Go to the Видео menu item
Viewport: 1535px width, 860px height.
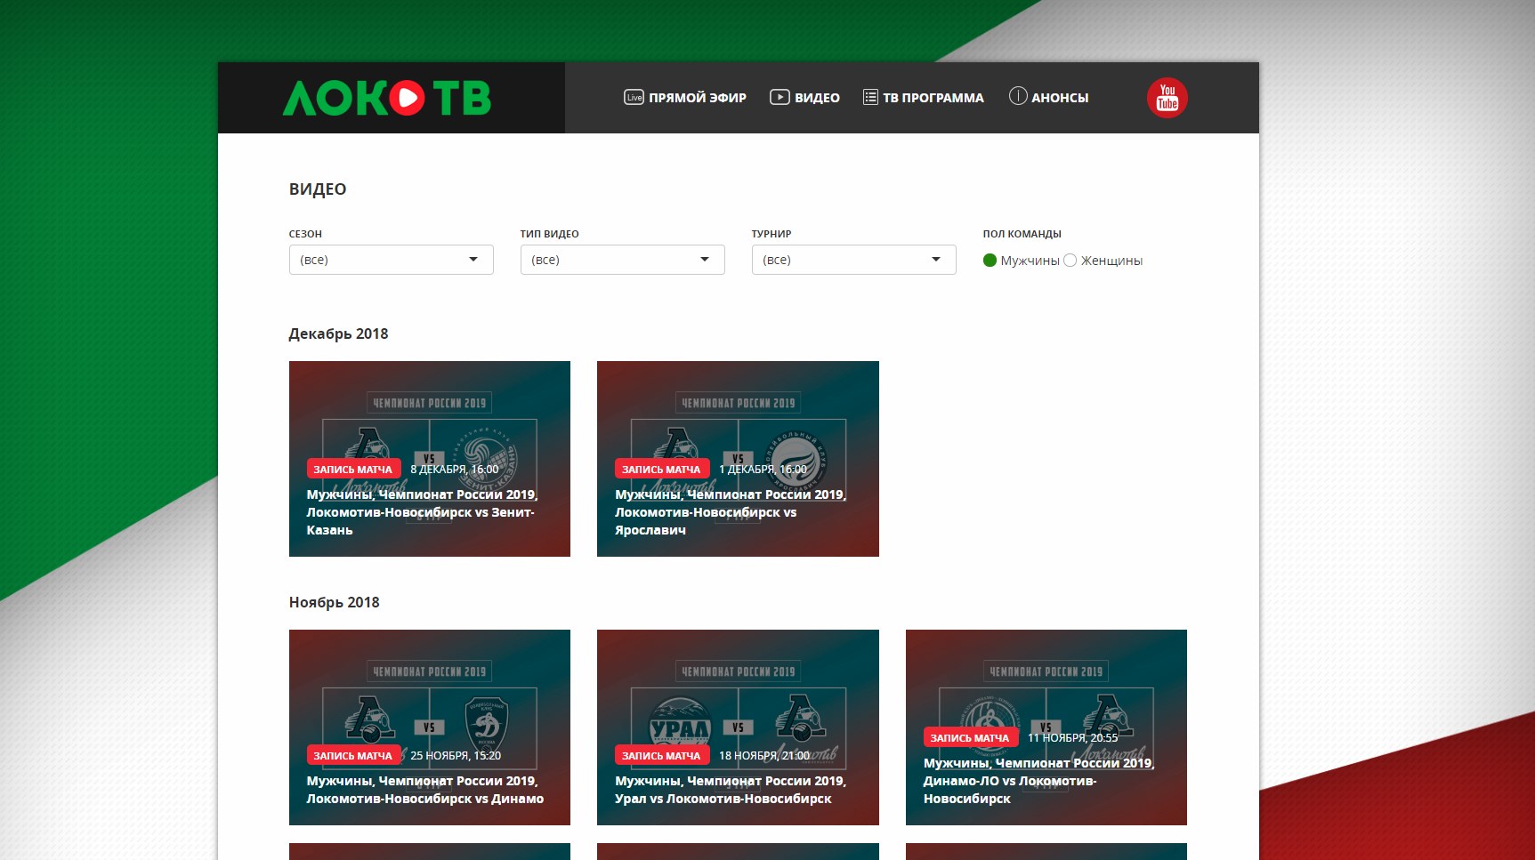[x=804, y=98]
